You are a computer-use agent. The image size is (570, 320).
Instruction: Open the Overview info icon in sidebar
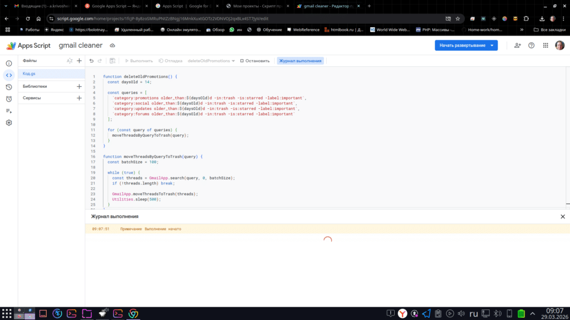click(9, 63)
